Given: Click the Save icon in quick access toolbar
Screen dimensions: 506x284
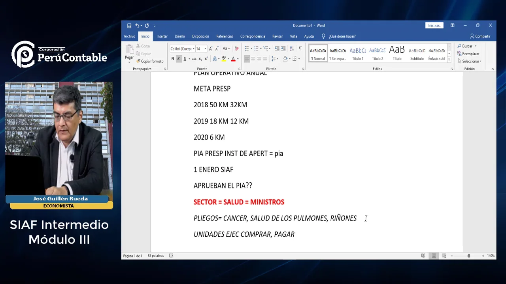Looking at the screenshot, I should [x=129, y=26].
